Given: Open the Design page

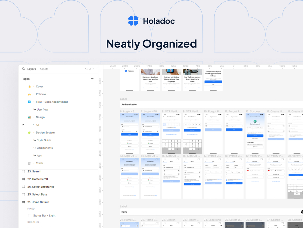Looking at the screenshot, I should tap(40, 117).
